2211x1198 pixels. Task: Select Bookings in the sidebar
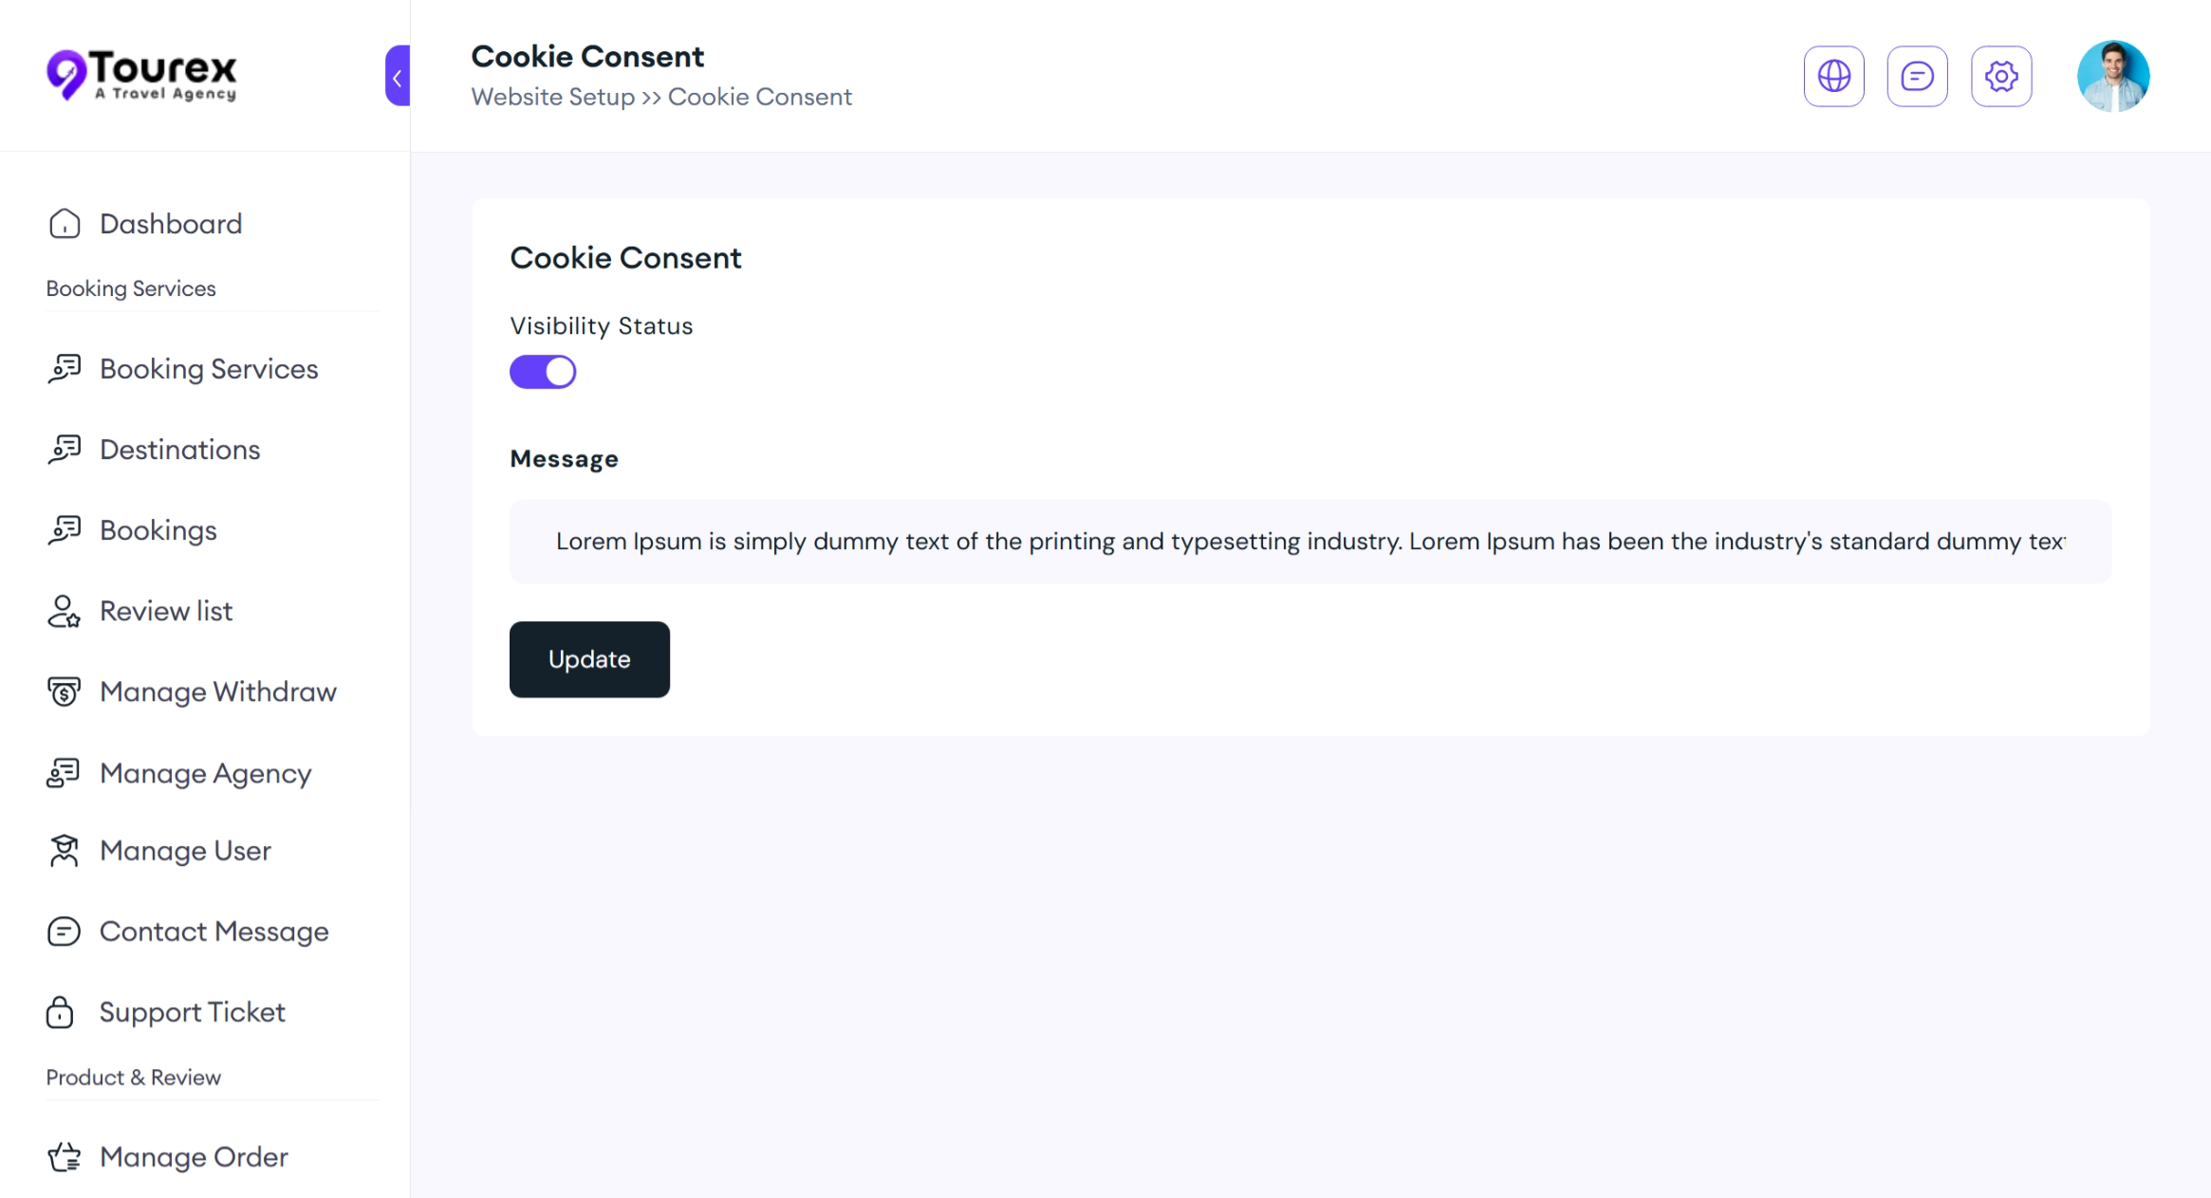click(158, 530)
